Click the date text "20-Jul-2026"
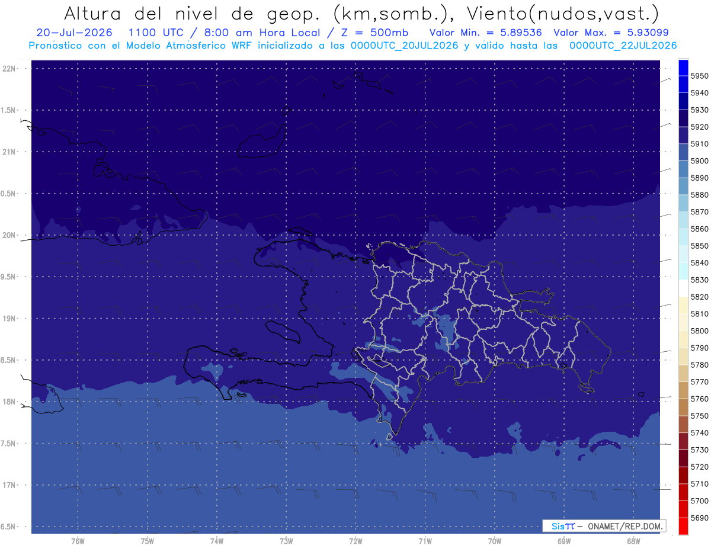 click(74, 33)
